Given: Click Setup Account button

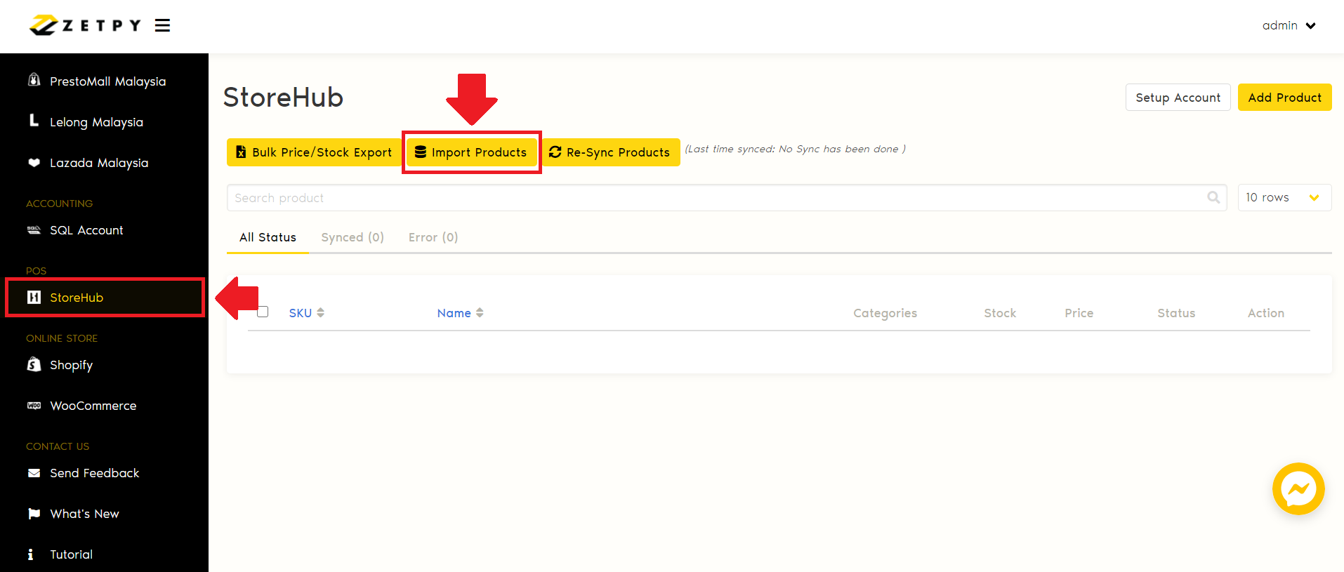Looking at the screenshot, I should pyautogui.click(x=1178, y=98).
